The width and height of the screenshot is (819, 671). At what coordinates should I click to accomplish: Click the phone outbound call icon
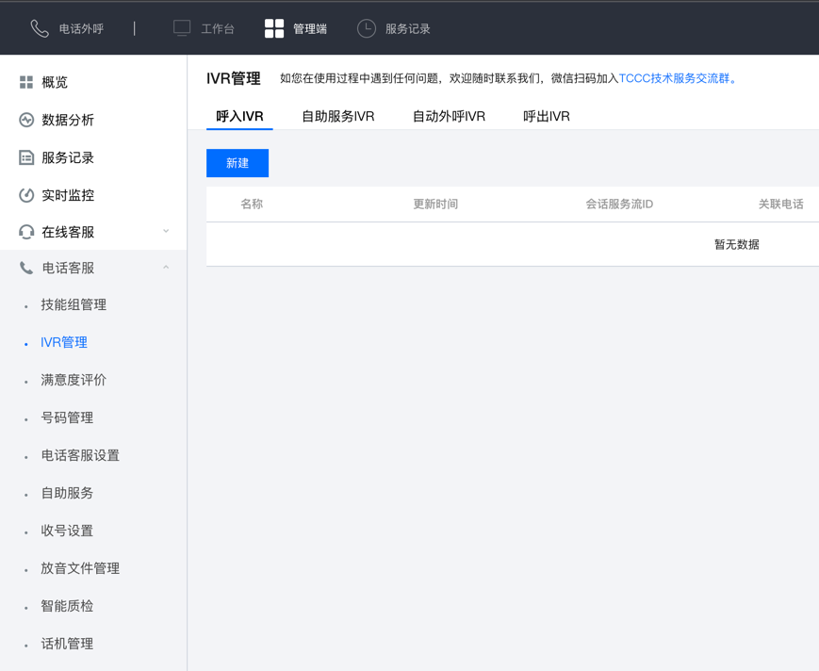tap(39, 29)
